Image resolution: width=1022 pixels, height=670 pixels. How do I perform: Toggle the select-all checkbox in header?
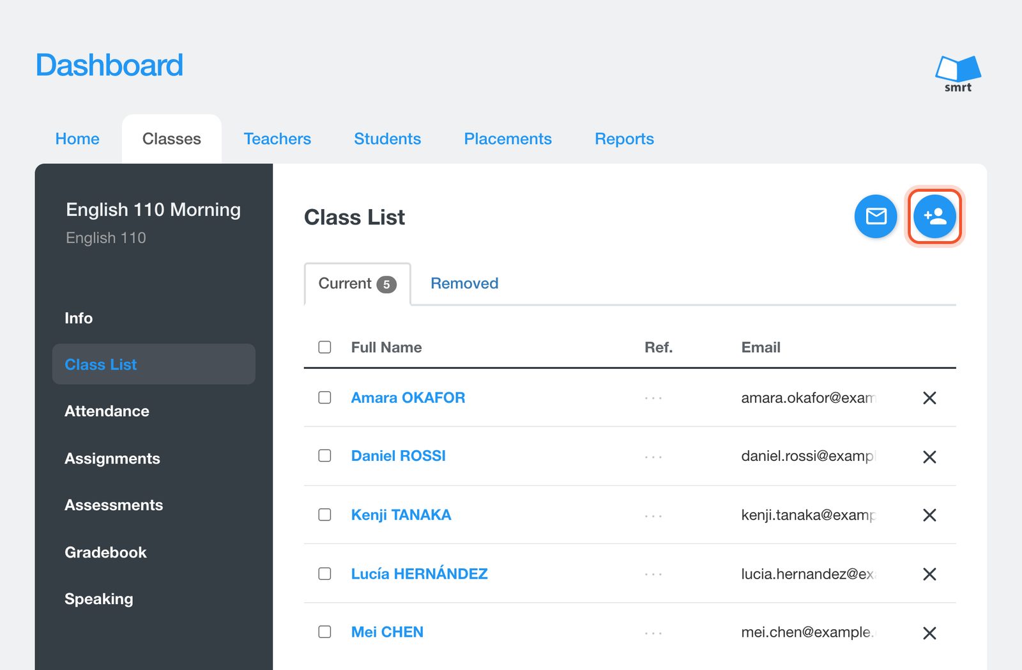(x=324, y=347)
